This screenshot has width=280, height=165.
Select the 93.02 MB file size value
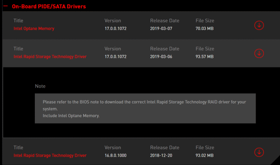coord(204,155)
